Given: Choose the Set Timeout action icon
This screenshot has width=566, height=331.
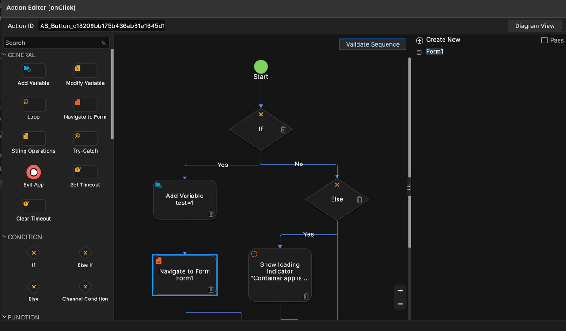Looking at the screenshot, I should pyautogui.click(x=85, y=172).
